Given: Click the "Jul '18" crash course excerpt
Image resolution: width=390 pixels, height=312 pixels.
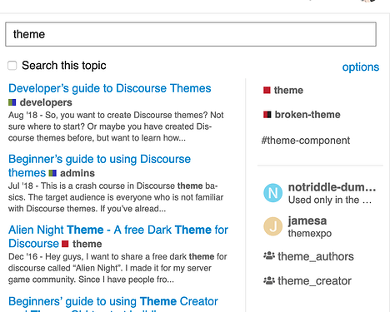Looking at the screenshot, I should (x=116, y=197).
